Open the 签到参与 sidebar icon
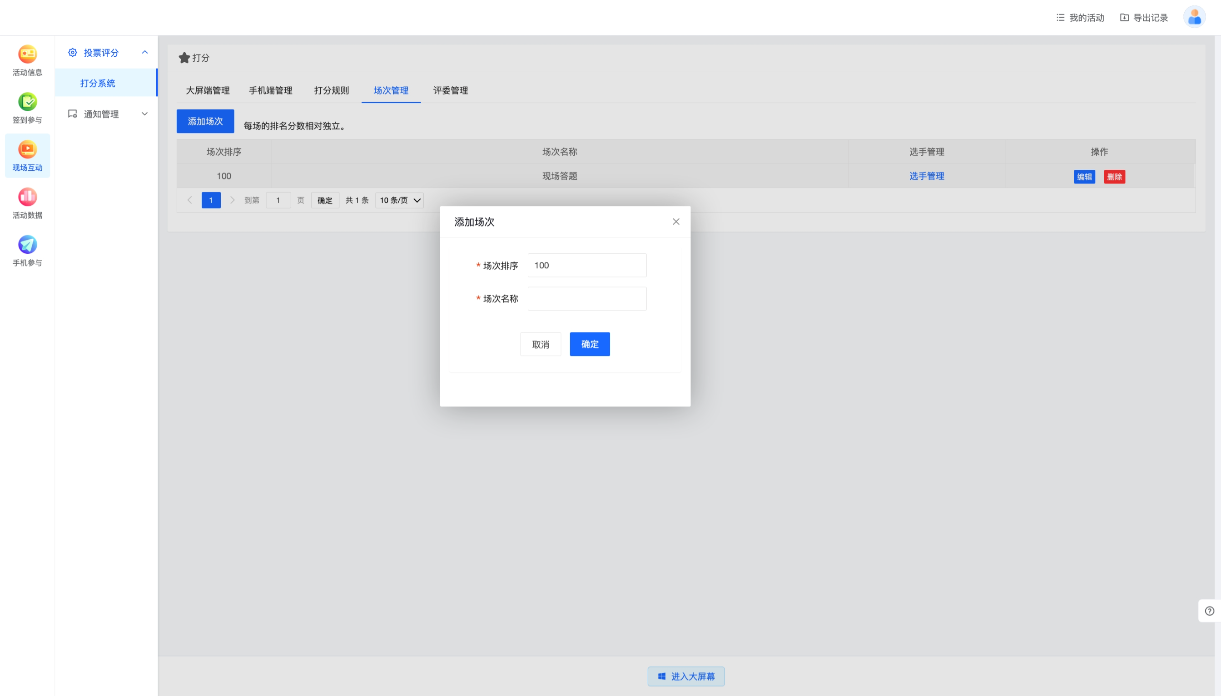This screenshot has height=696, width=1221. [x=27, y=101]
